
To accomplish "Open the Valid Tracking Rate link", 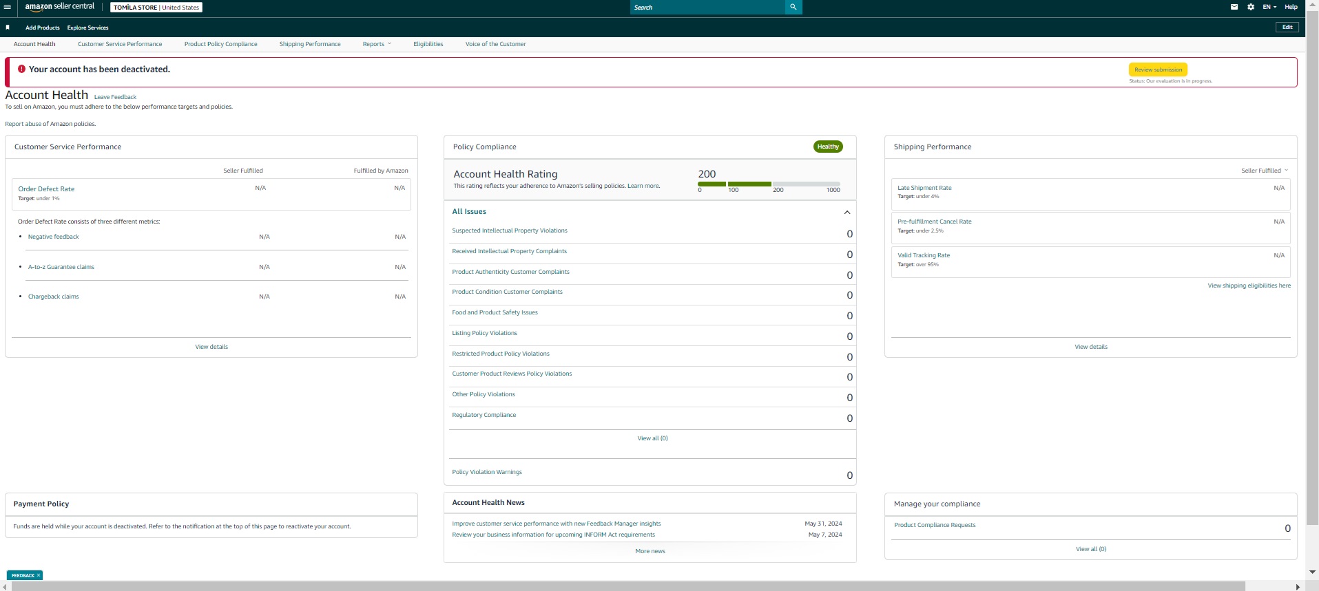I will click(x=924, y=255).
